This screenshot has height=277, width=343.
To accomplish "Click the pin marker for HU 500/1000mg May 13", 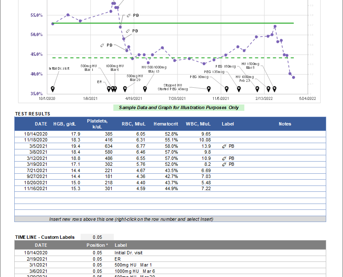I will click(145, 89).
